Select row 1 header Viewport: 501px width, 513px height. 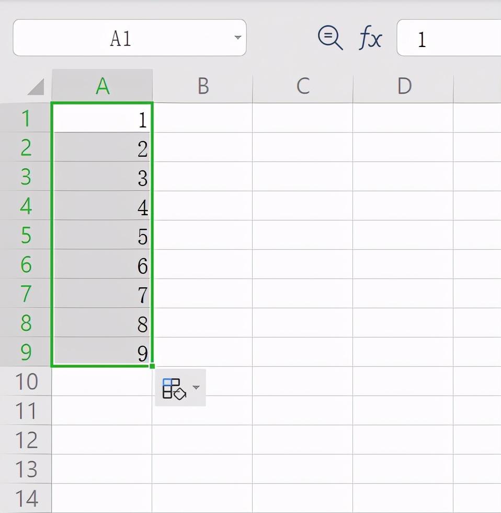pyautogui.click(x=26, y=119)
